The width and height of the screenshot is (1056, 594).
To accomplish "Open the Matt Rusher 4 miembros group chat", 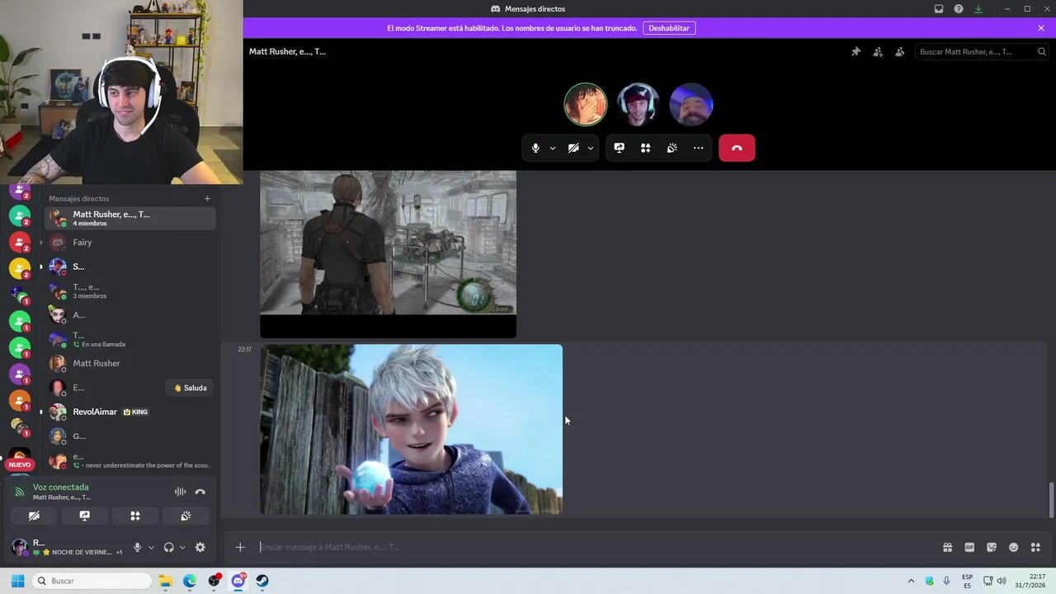I will coord(130,218).
